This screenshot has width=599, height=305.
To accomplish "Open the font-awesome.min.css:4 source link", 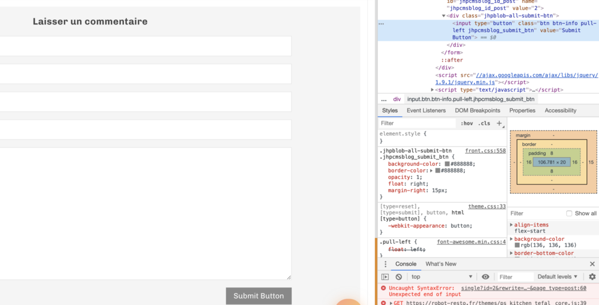I will click(471, 242).
